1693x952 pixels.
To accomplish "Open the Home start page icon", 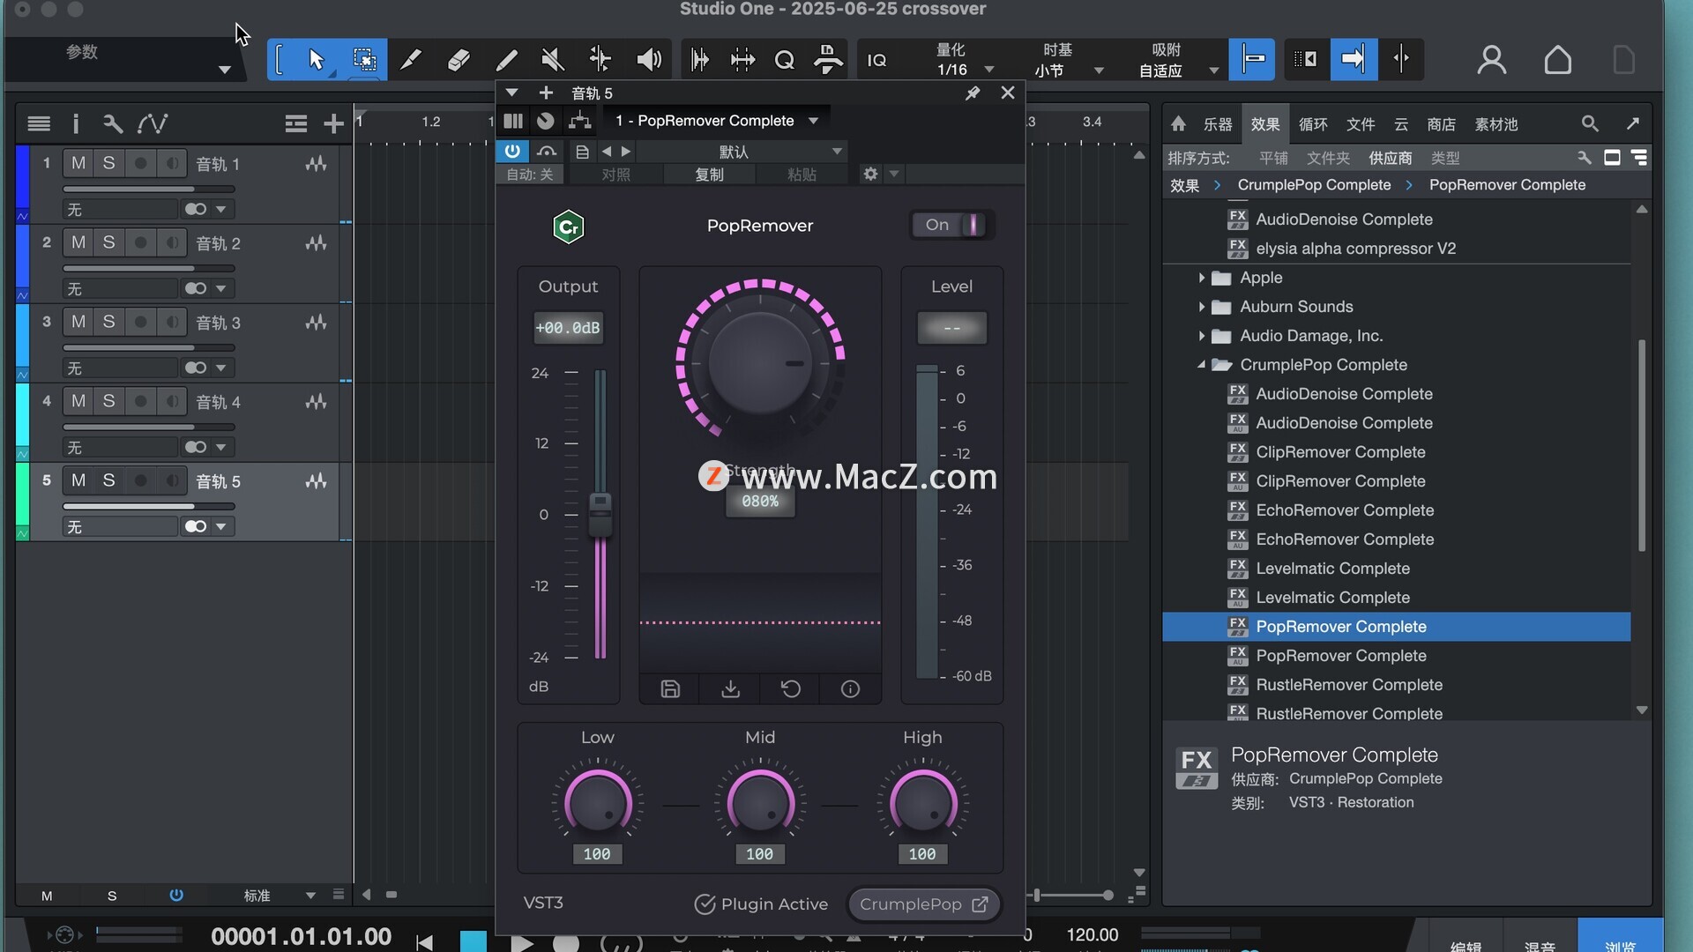I will (x=1557, y=60).
